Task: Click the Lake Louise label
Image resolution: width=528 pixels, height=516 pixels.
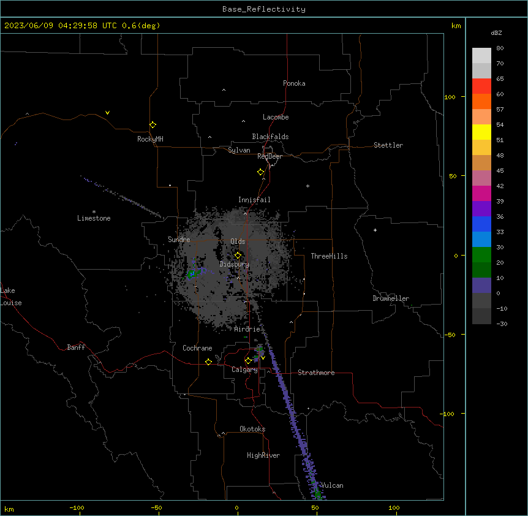Action: pyautogui.click(x=11, y=297)
